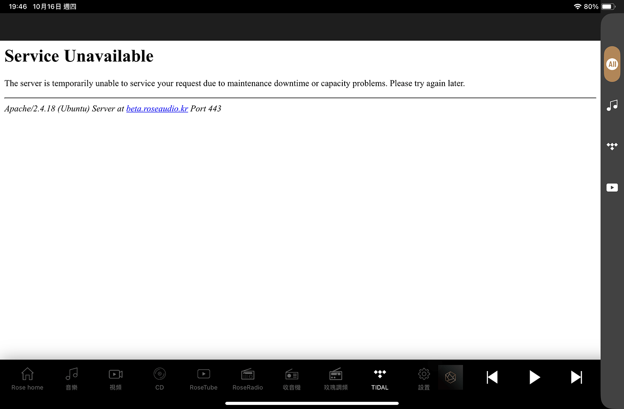Tap the battery indicator in the status bar
624x409 pixels.
point(608,7)
